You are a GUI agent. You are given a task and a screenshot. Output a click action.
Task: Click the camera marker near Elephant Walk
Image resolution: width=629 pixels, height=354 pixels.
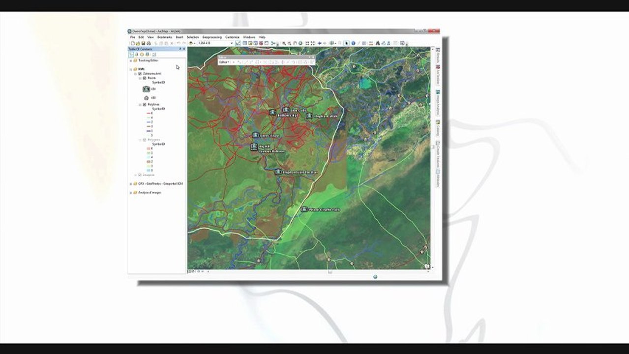309,116
